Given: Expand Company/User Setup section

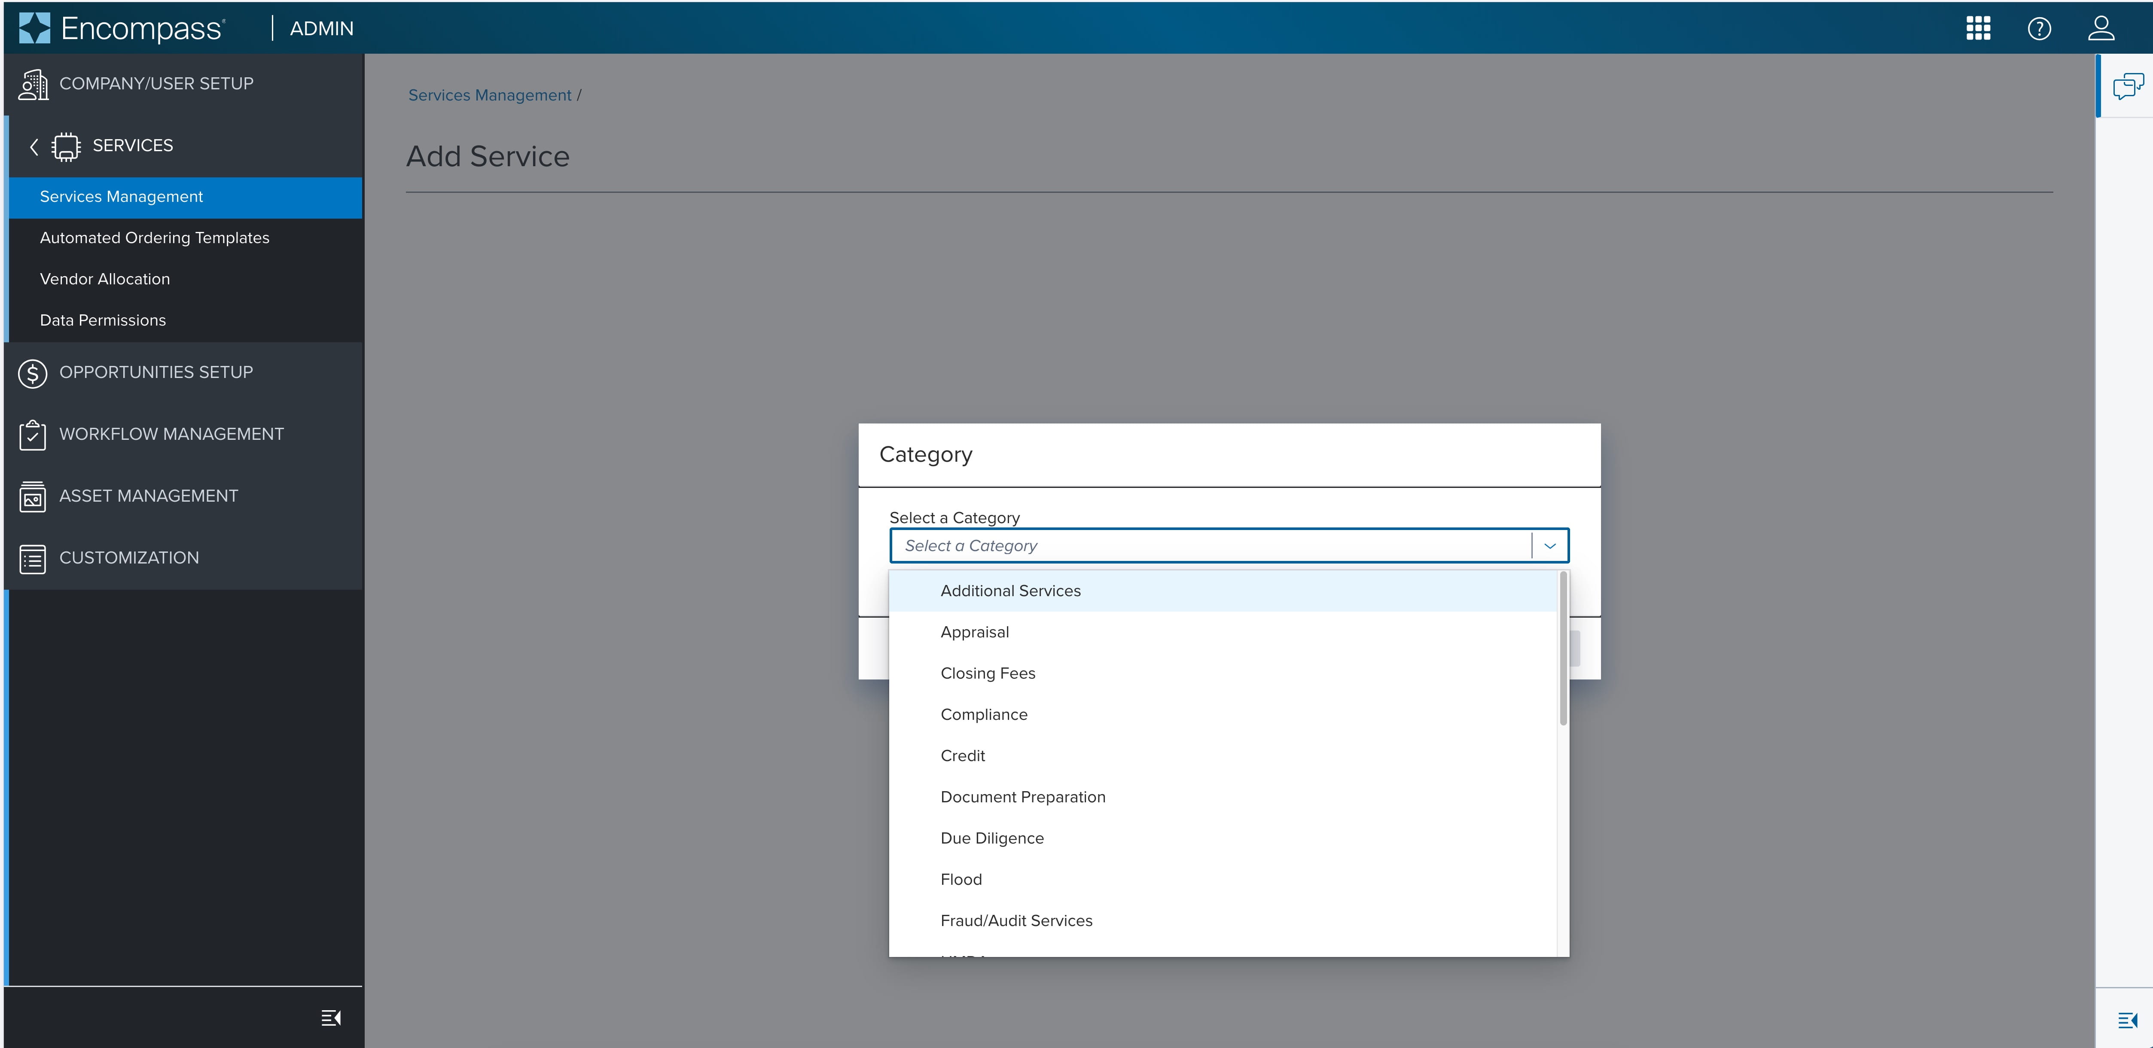Looking at the screenshot, I should pos(156,84).
